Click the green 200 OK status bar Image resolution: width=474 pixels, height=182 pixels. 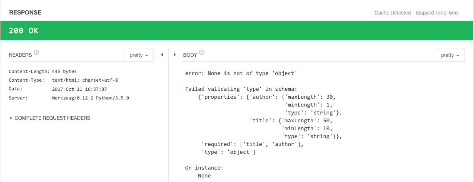coord(237,31)
